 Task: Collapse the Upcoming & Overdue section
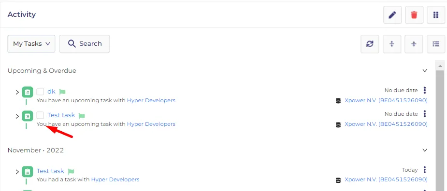click(x=425, y=70)
